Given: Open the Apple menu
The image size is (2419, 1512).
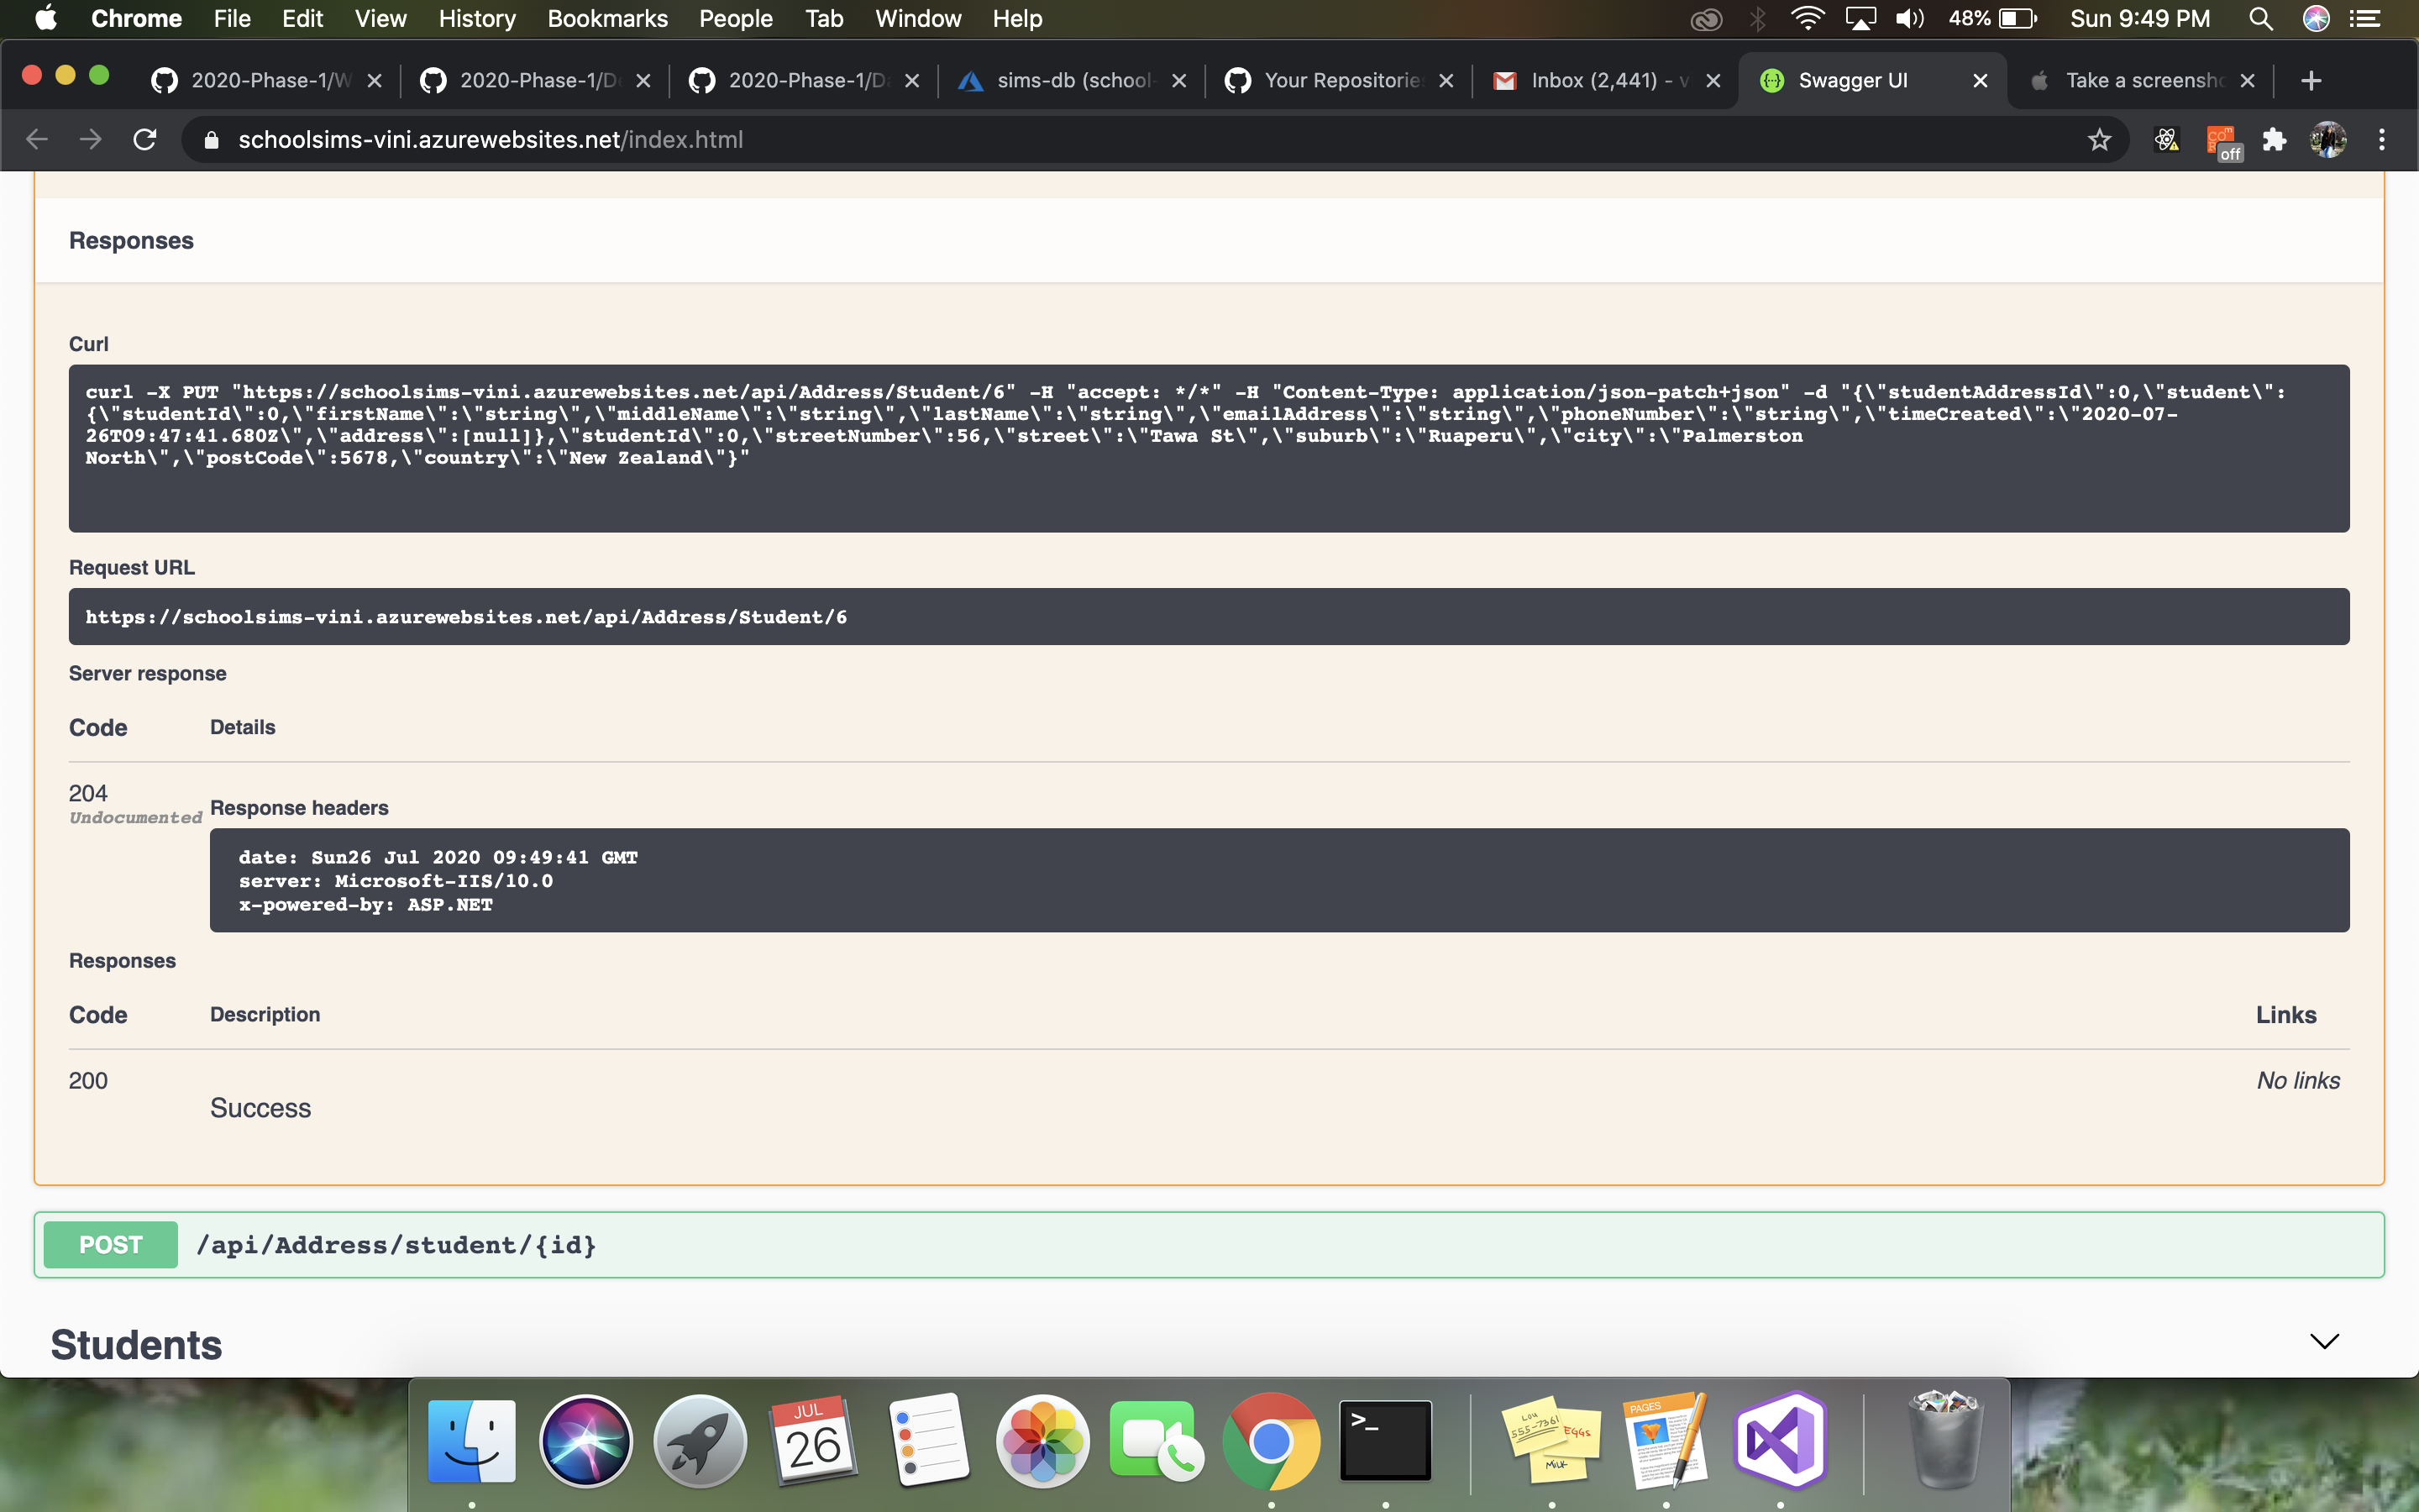Looking at the screenshot, I should click(46, 19).
